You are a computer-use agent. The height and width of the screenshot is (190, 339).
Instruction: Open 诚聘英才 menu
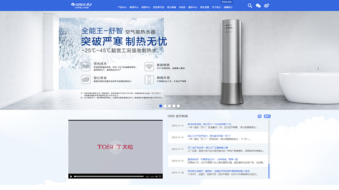pos(228,7)
